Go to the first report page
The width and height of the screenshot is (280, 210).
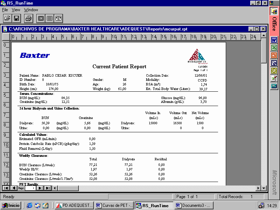point(6,188)
